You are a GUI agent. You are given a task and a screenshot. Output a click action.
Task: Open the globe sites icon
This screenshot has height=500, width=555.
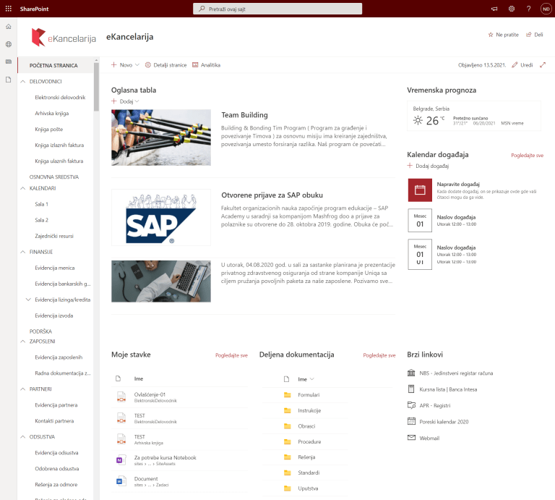(x=9, y=44)
